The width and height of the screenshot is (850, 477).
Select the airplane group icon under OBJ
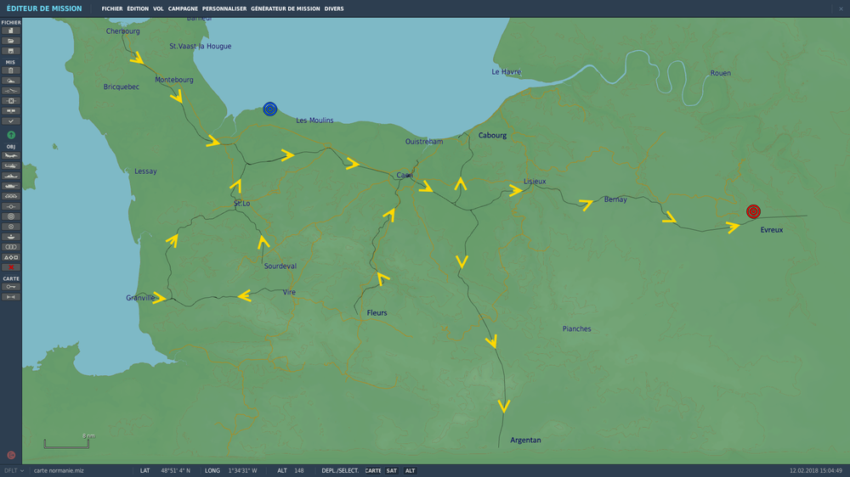(10, 155)
